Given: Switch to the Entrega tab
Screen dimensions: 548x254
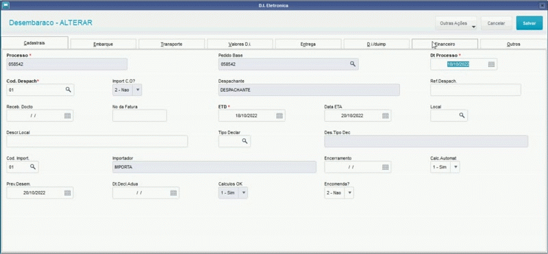Looking at the screenshot, I should click(x=308, y=44).
